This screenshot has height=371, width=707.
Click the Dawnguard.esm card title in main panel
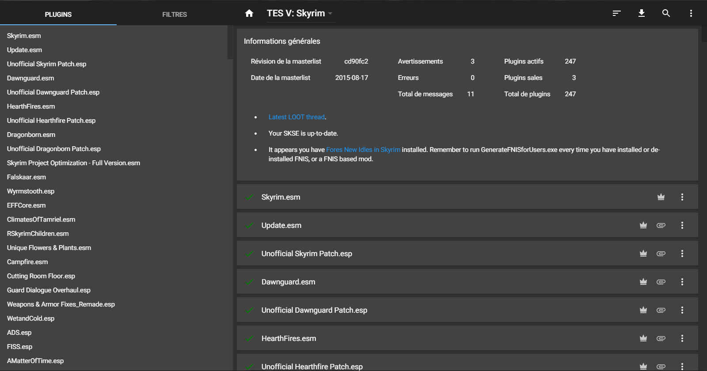[289, 282]
